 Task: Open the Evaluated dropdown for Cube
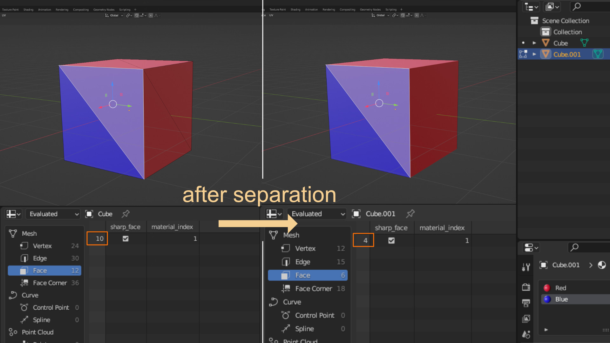coord(53,214)
